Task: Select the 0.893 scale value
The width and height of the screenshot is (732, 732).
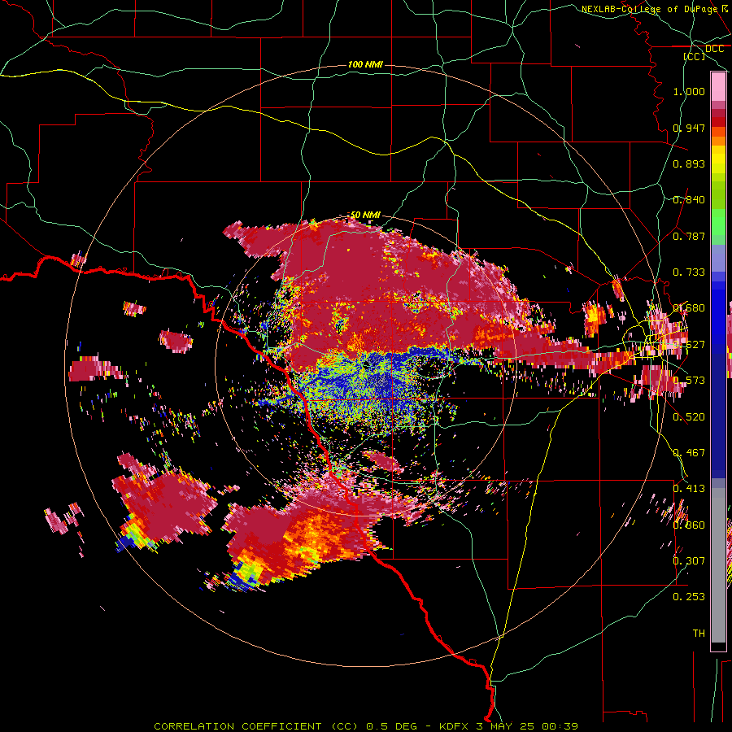Action: (689, 163)
